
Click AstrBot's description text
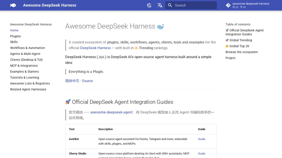pos(143,141)
